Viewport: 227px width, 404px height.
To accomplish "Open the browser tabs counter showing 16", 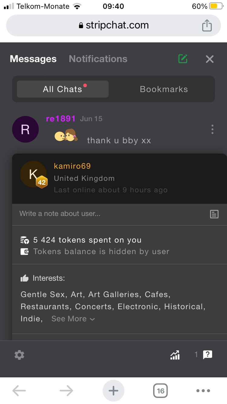I will click(160, 391).
